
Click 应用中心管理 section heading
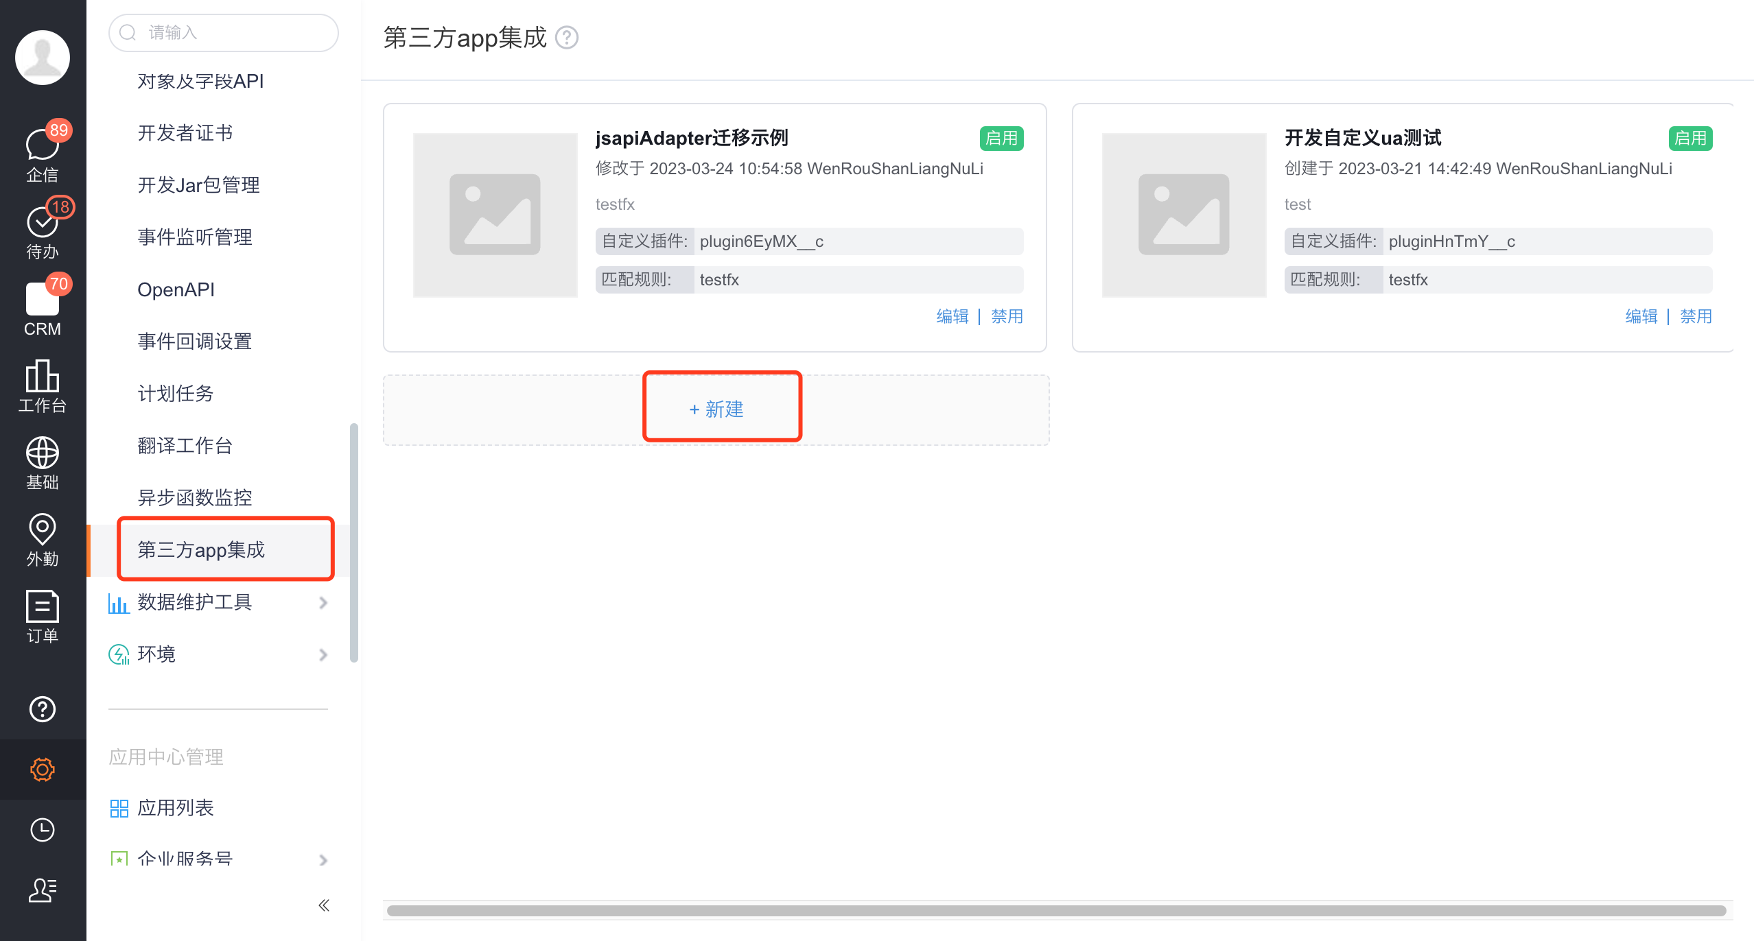[x=166, y=757]
